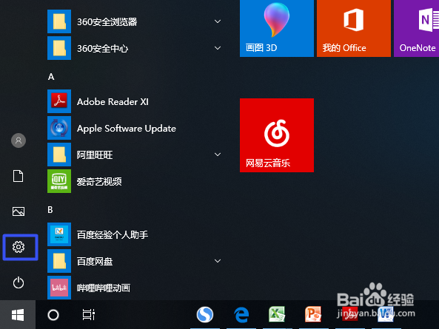439x329 pixels.
Task: Open the 网易云音乐 tile
Action: point(277,135)
